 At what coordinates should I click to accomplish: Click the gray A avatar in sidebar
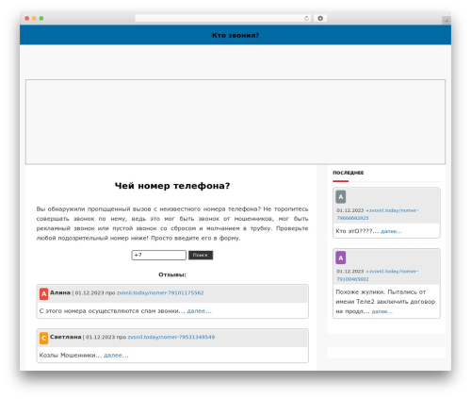click(341, 197)
